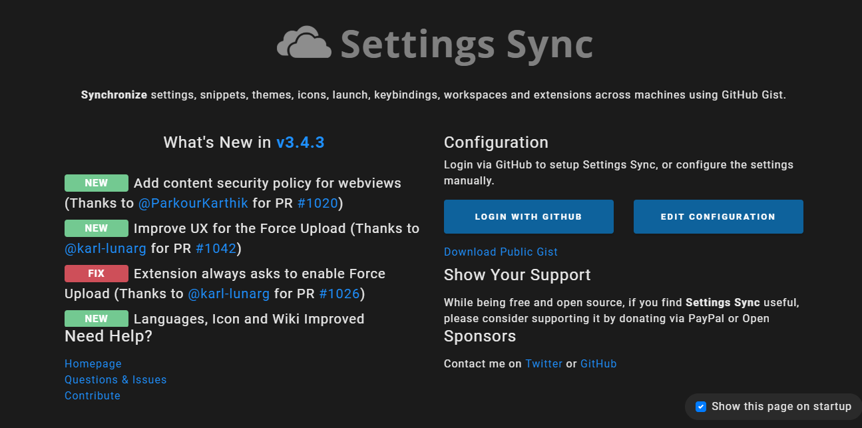Image resolution: width=862 pixels, height=428 pixels.
Task: Follow the Twitter contact link
Action: (544, 363)
